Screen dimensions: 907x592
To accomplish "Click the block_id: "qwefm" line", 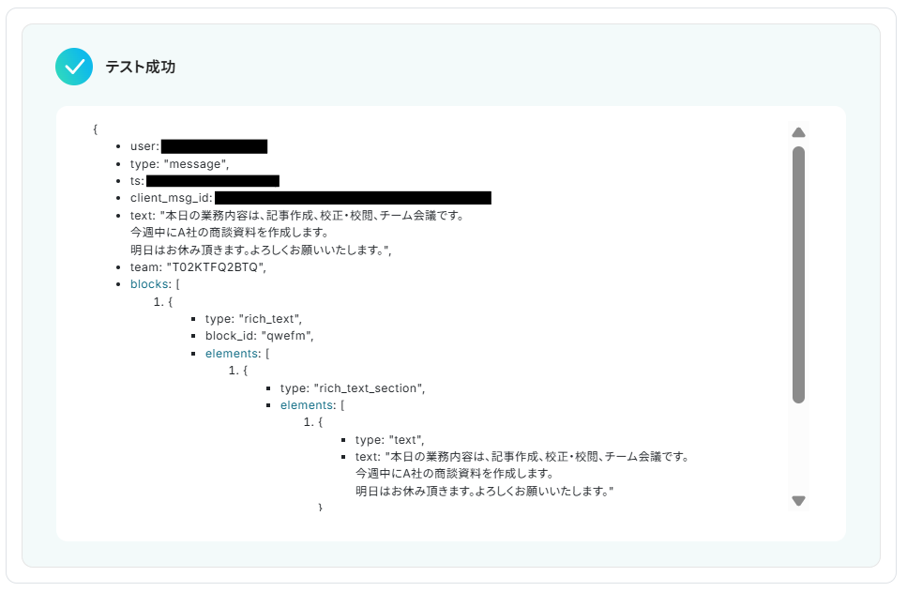I will pos(259,336).
